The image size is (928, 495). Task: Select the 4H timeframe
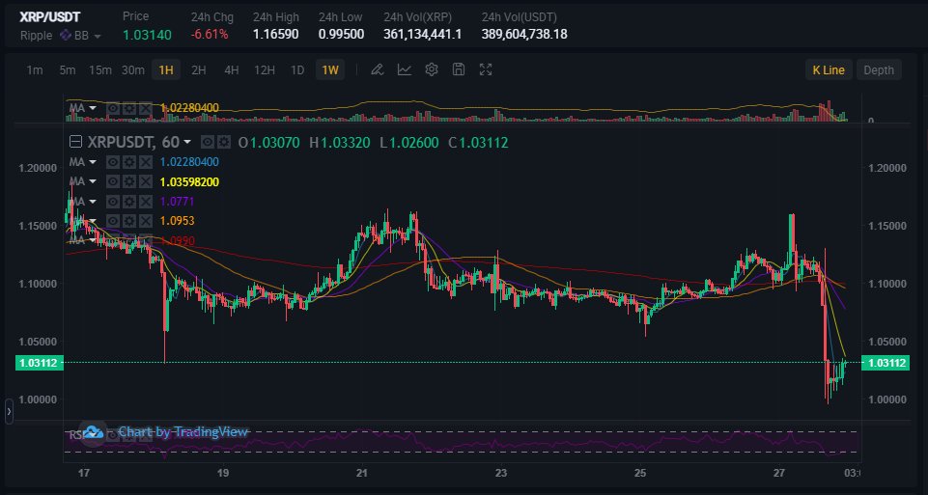[x=232, y=69]
